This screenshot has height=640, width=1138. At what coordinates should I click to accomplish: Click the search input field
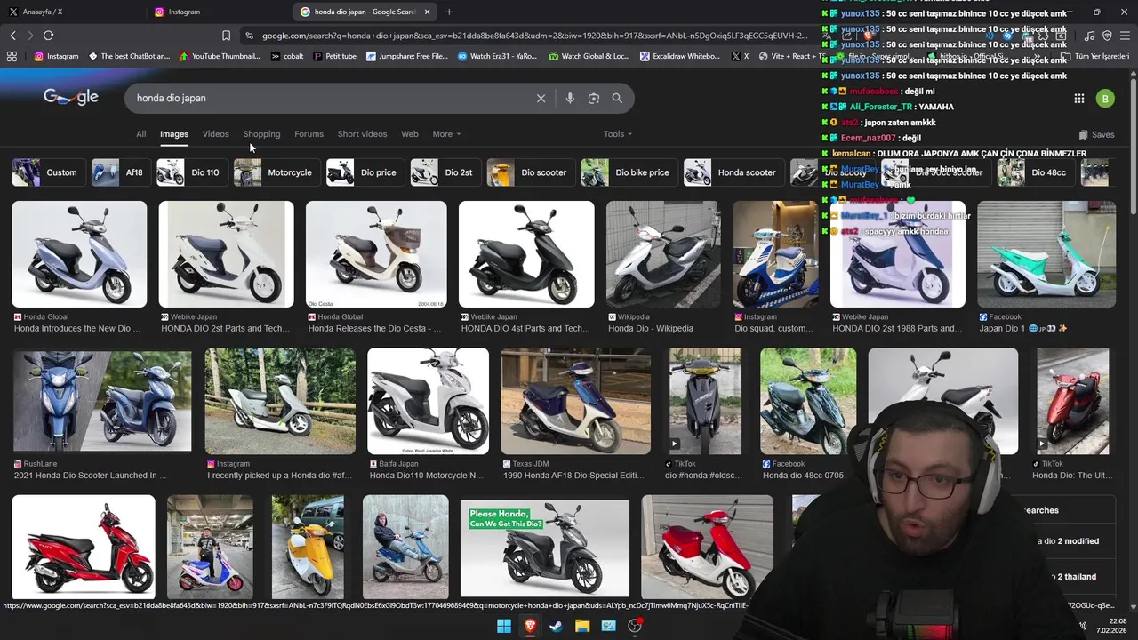click(x=329, y=99)
